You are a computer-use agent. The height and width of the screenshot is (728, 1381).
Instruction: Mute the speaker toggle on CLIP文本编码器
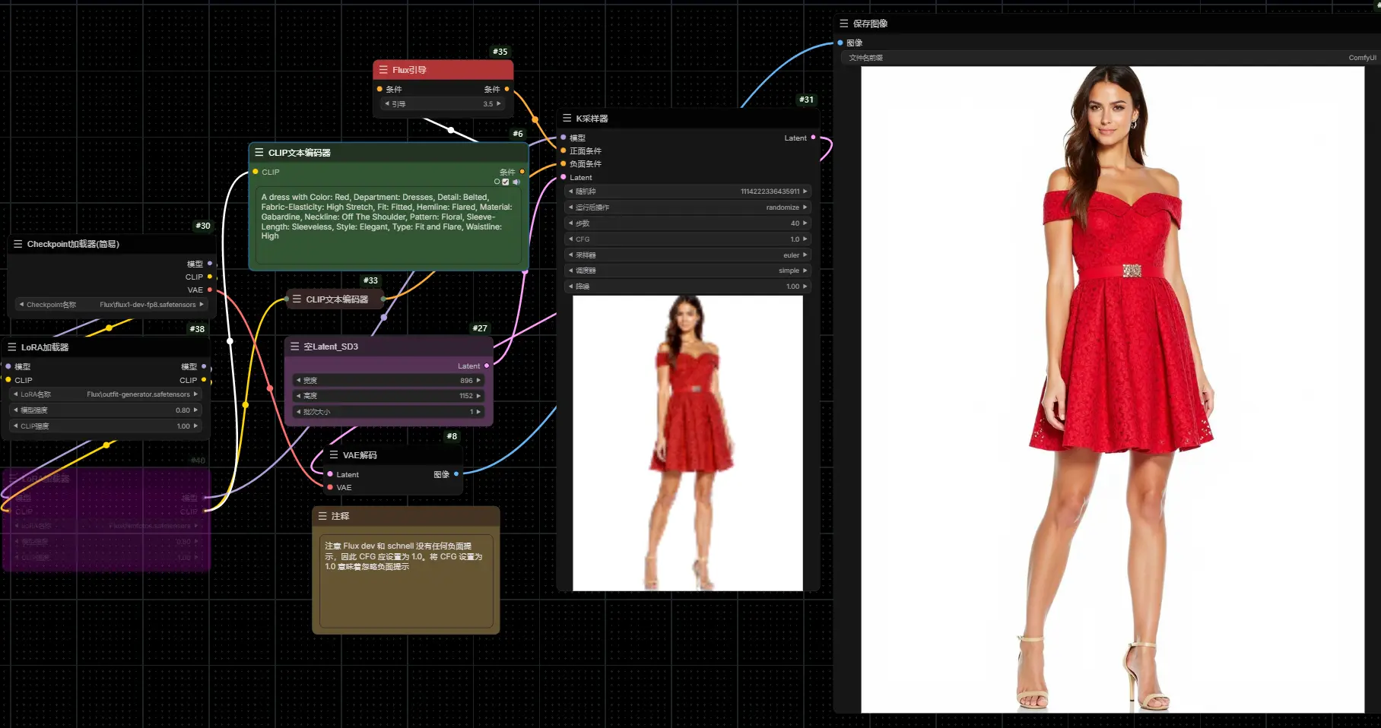pos(516,182)
